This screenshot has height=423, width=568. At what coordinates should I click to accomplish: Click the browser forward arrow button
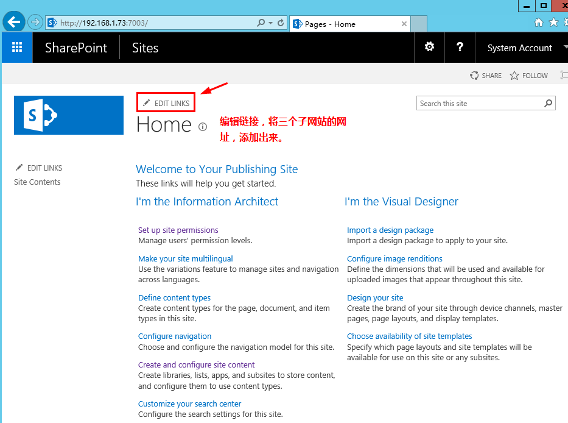tap(35, 23)
